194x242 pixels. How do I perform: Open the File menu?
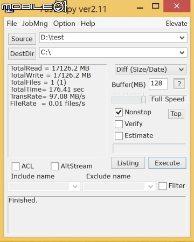(x=12, y=24)
